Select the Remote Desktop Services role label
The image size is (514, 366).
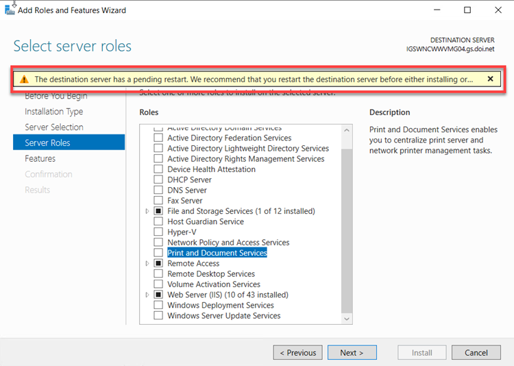click(211, 274)
